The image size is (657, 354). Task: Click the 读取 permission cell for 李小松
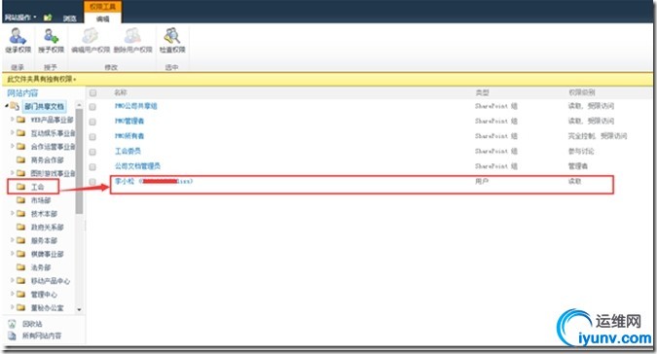(574, 181)
